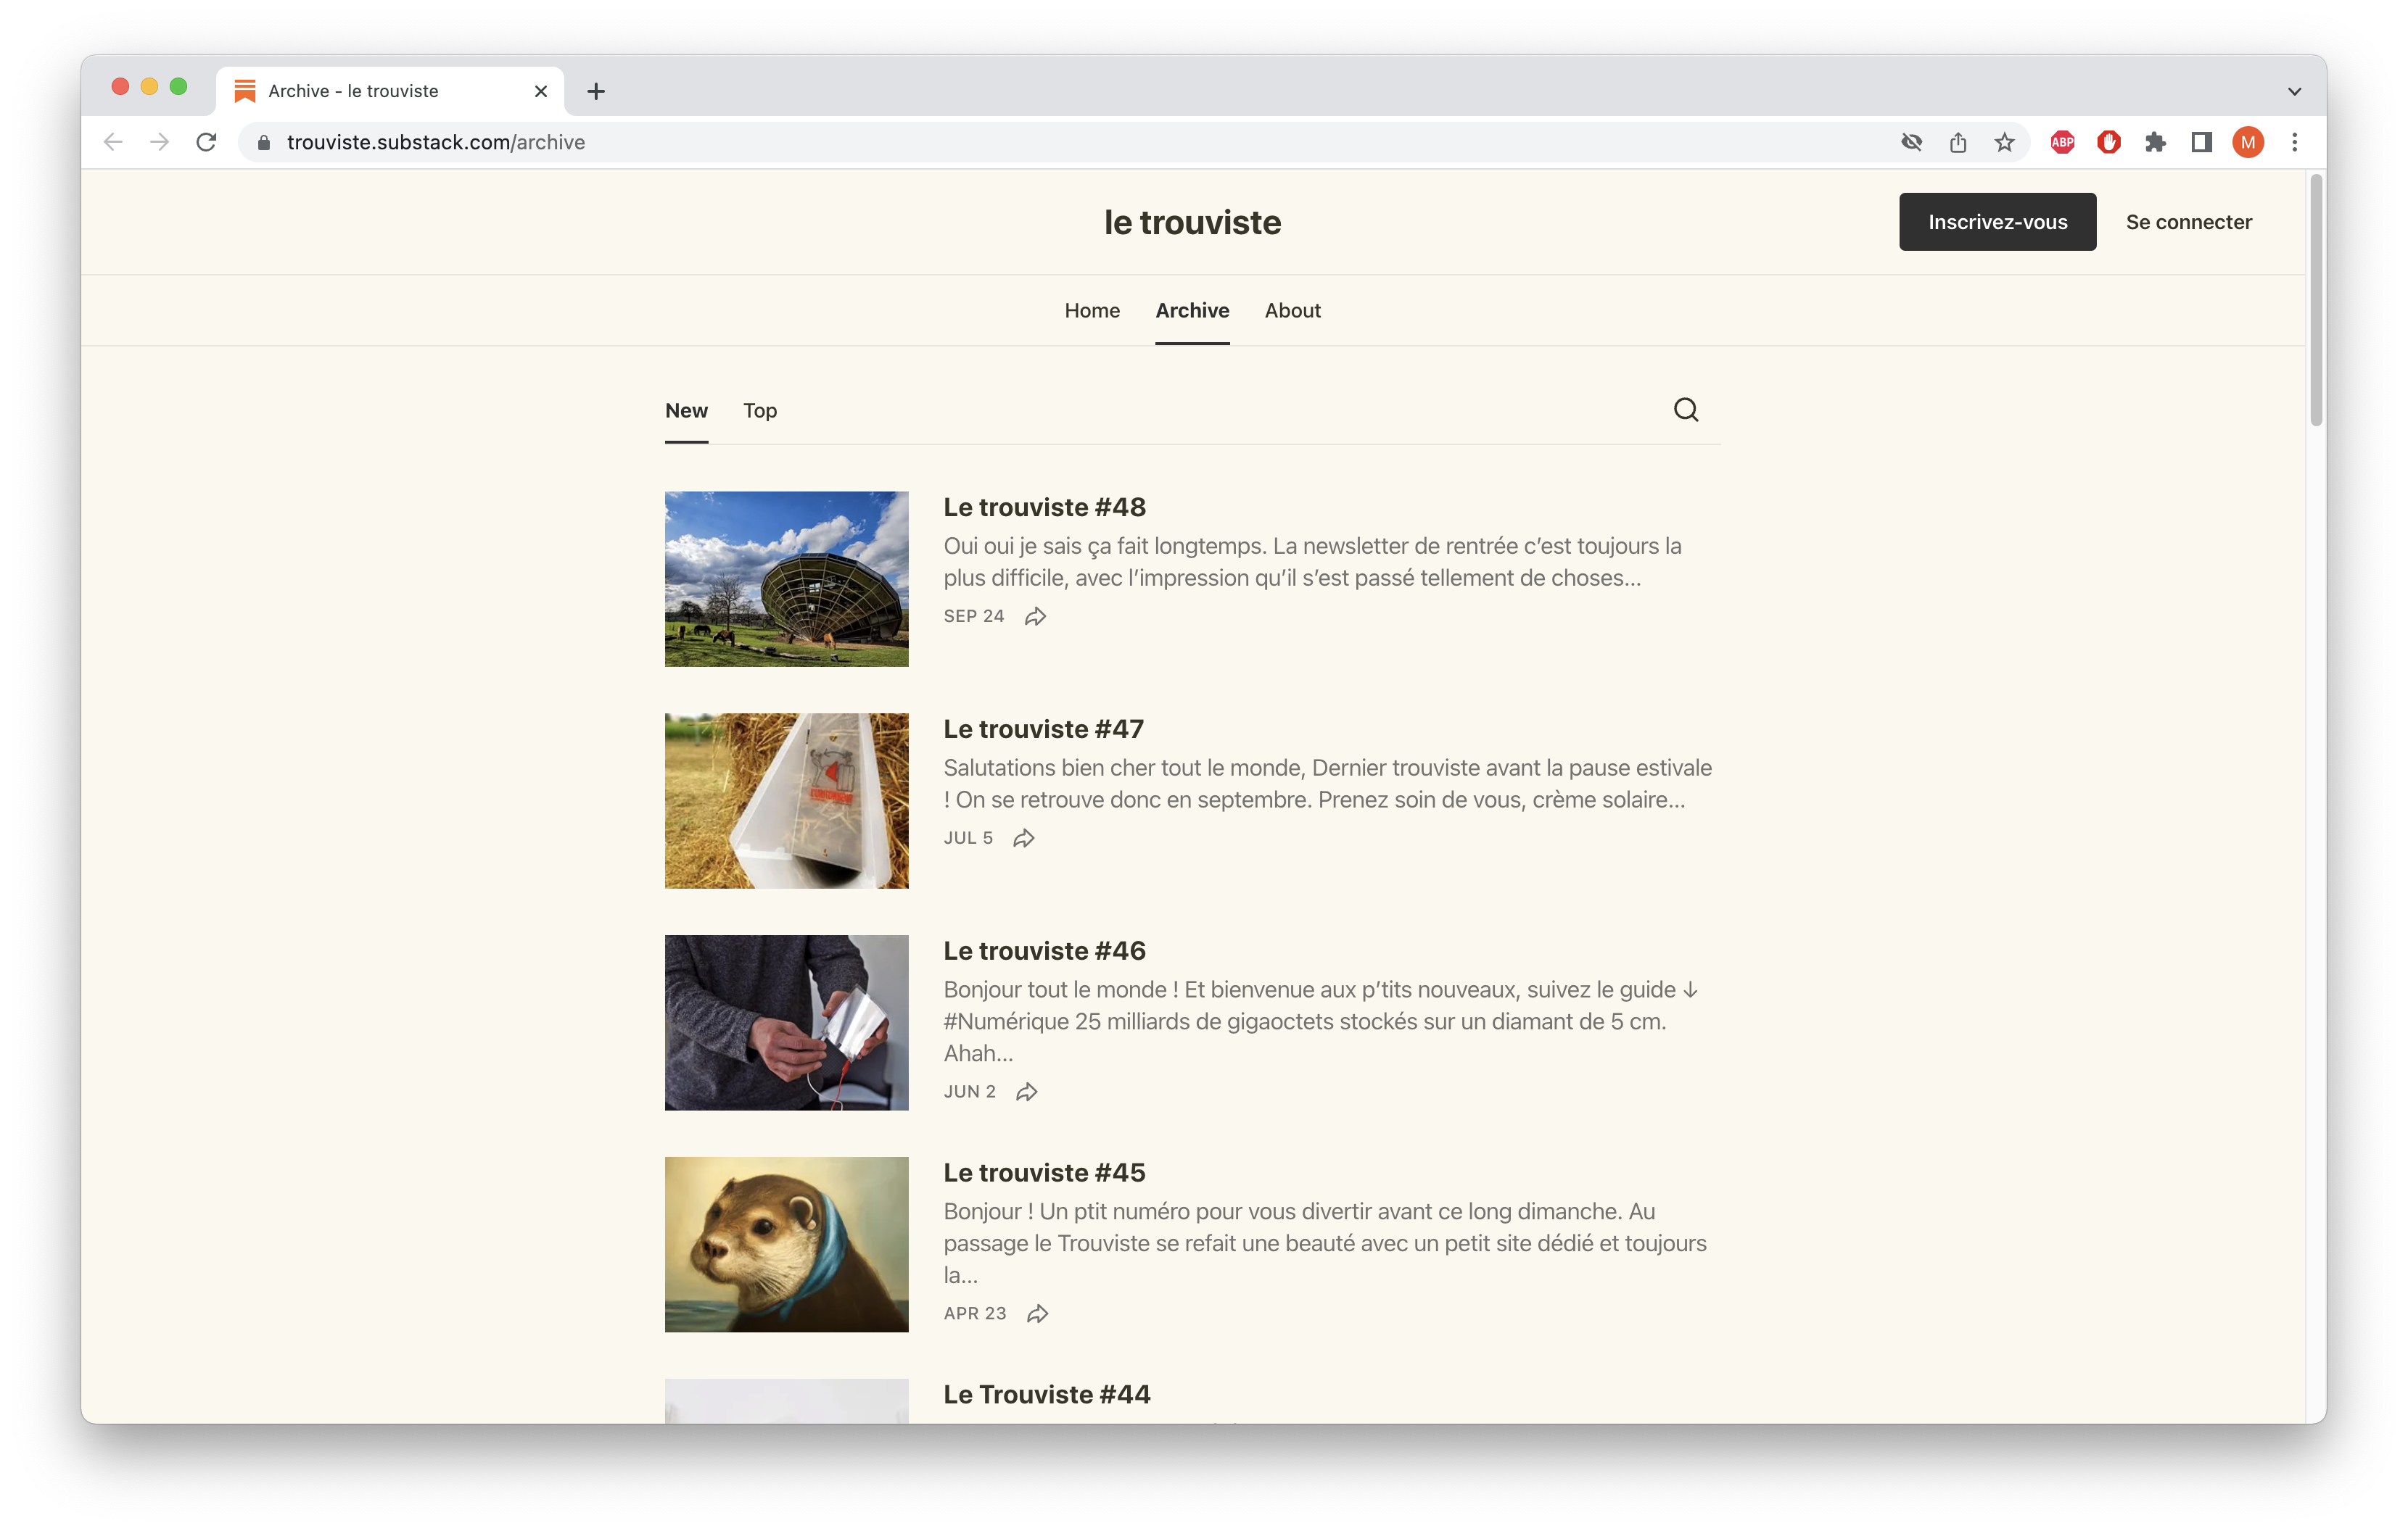The image size is (2408, 1531).
Task: Select the Archive navigation item
Action: (x=1192, y=311)
